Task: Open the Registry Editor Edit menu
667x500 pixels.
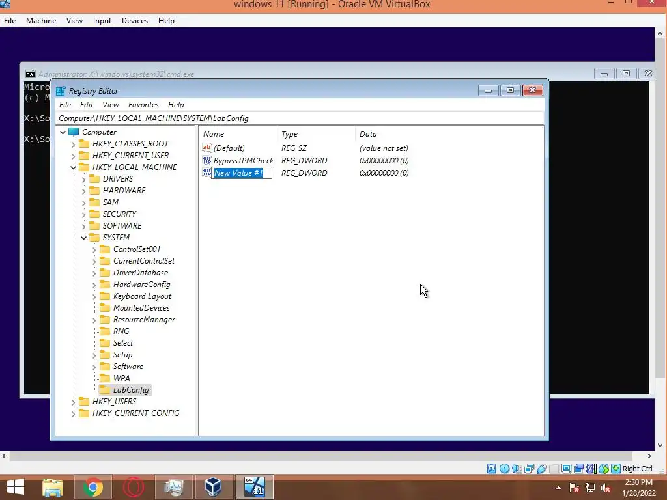Action: (x=87, y=105)
